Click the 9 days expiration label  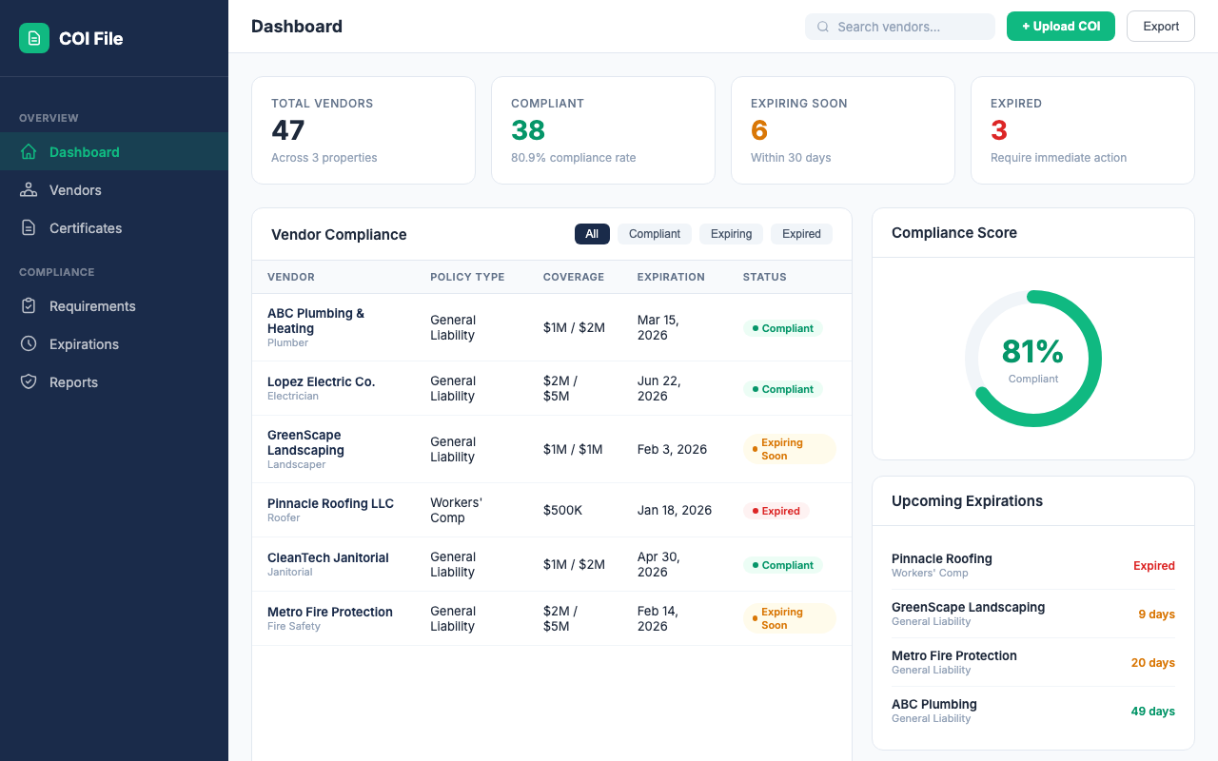[x=1157, y=615]
